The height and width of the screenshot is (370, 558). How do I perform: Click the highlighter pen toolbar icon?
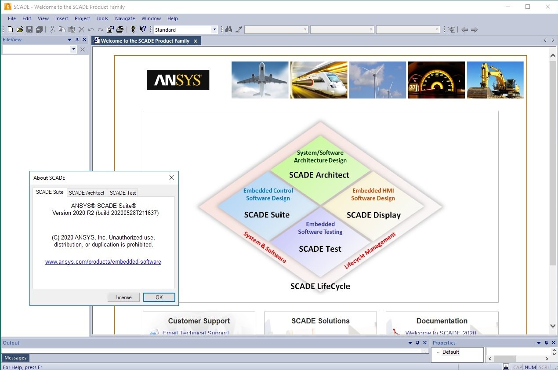click(x=239, y=29)
